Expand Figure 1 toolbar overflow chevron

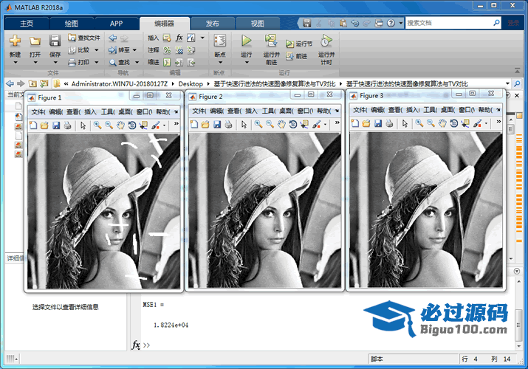(176, 124)
